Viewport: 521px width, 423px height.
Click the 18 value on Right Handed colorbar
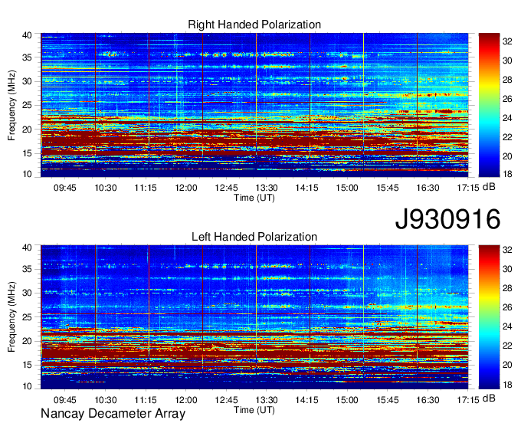(x=507, y=173)
